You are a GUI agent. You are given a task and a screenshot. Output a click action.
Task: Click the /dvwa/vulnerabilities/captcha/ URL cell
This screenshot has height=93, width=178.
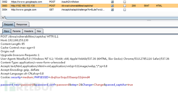[77, 6]
